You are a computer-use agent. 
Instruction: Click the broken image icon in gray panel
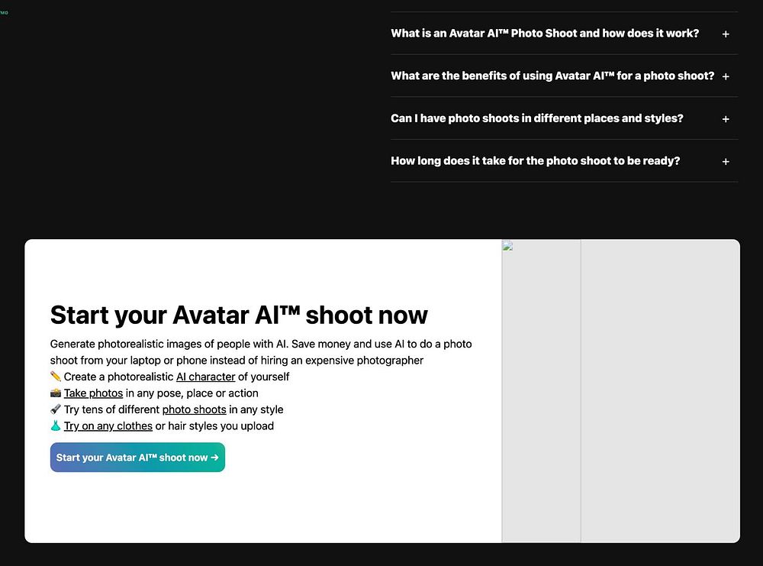click(x=507, y=246)
